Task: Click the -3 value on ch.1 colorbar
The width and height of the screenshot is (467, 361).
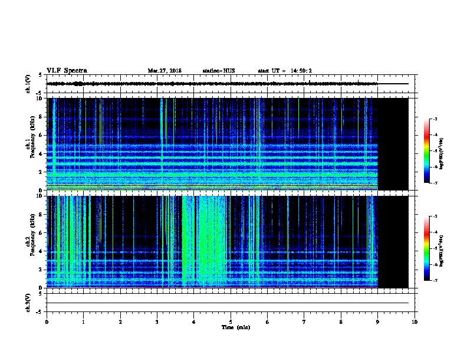Action: (x=435, y=119)
